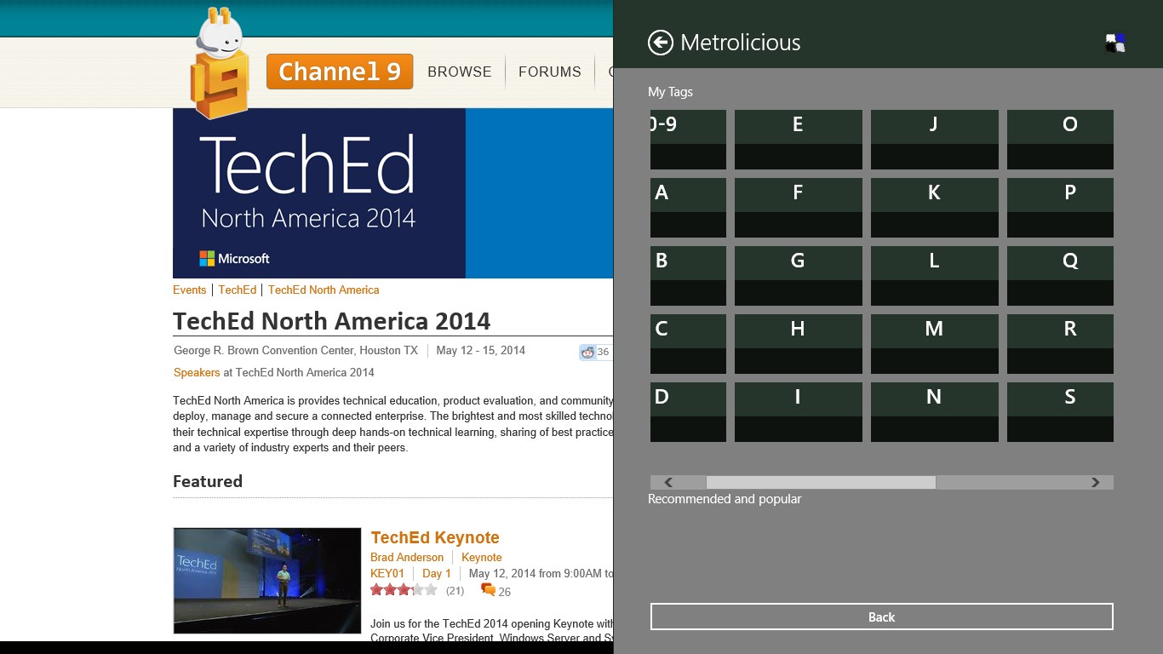Viewport: 1163px width, 654px height.
Task: Choose the I tag tile
Action: (799, 412)
